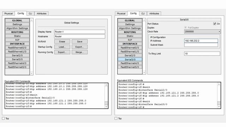Screen dimensions: 226x127
Task: Open Algorithm Settings in left window
Action: 17,28
